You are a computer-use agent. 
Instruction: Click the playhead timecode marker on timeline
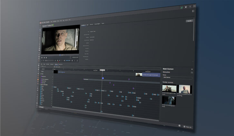[x=102, y=70]
